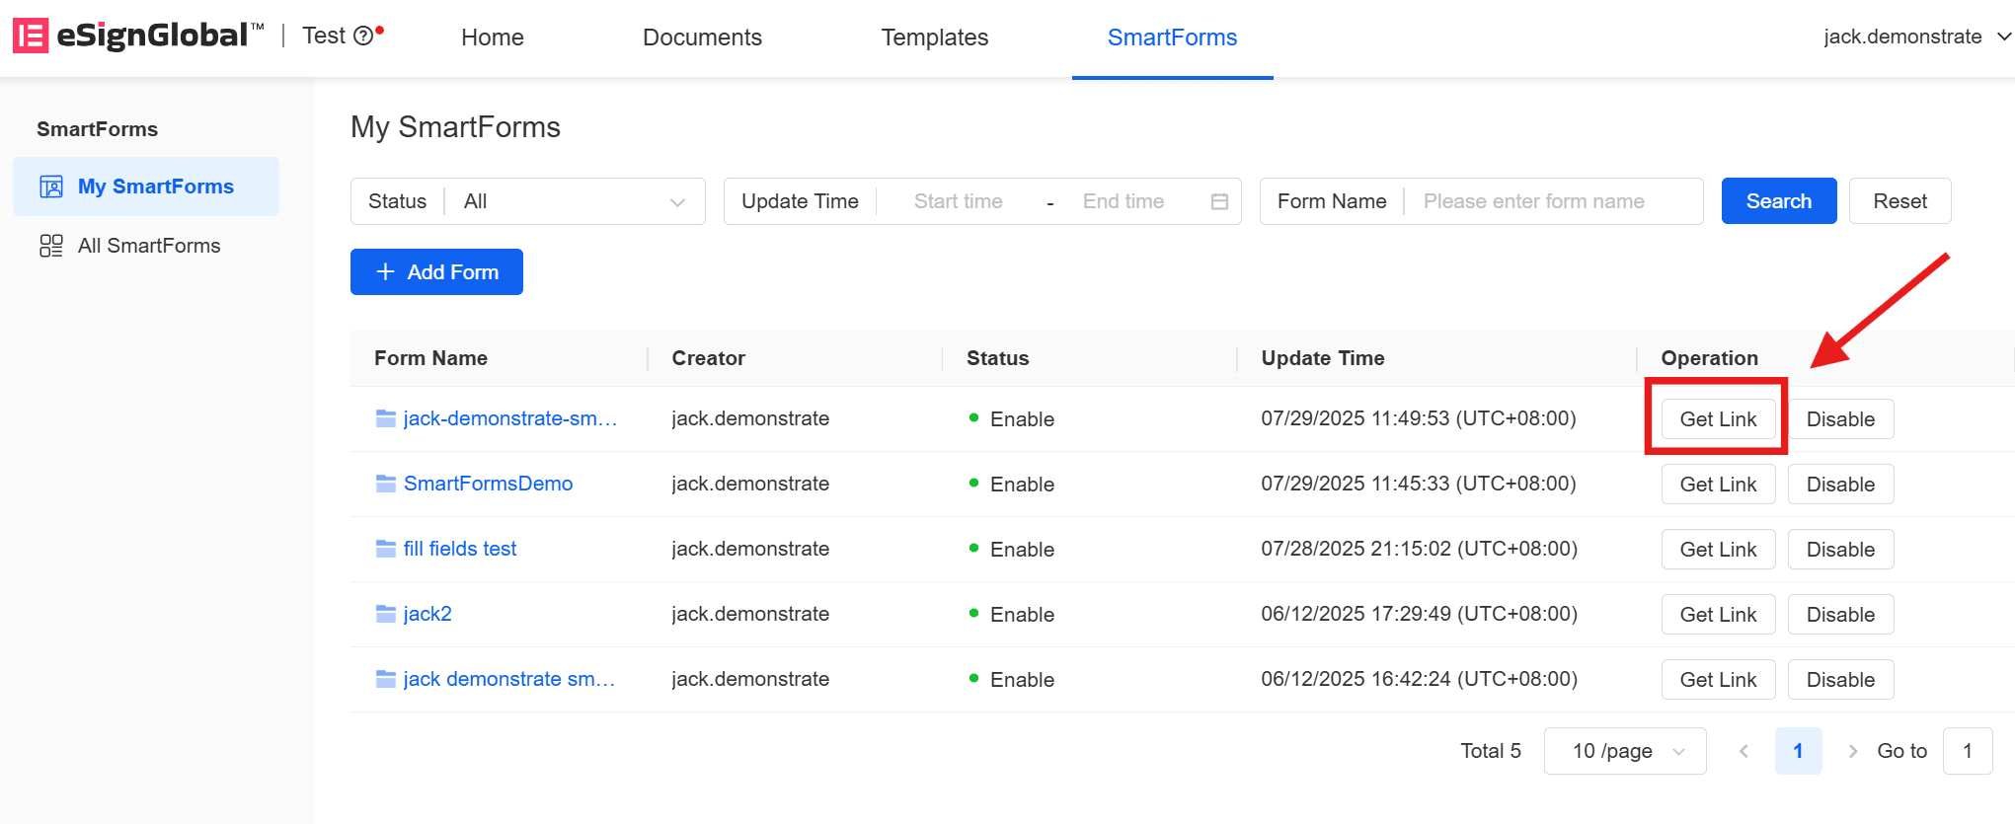2015x824 pixels.
Task: Click the folder icon next to fill fields test
Action: point(386,549)
